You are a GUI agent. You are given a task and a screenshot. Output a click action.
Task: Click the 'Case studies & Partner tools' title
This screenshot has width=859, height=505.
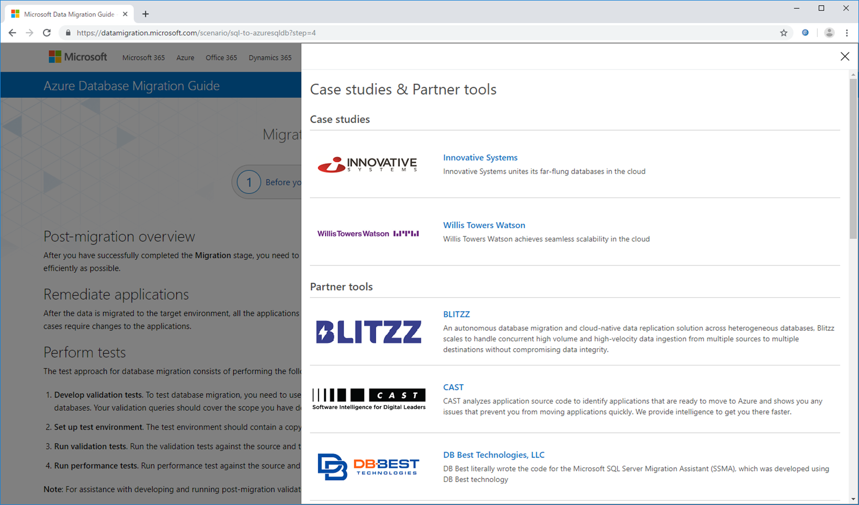tap(403, 89)
